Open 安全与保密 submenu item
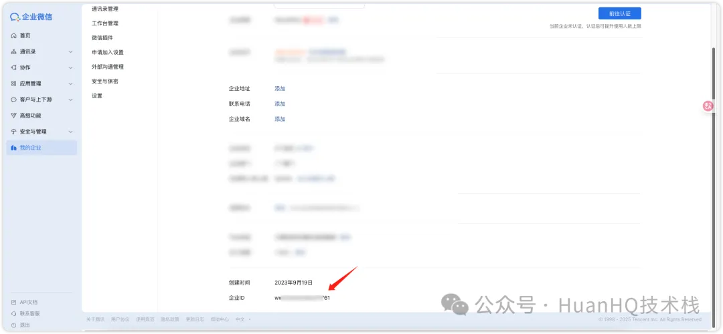This screenshot has width=723, height=334. coord(105,81)
